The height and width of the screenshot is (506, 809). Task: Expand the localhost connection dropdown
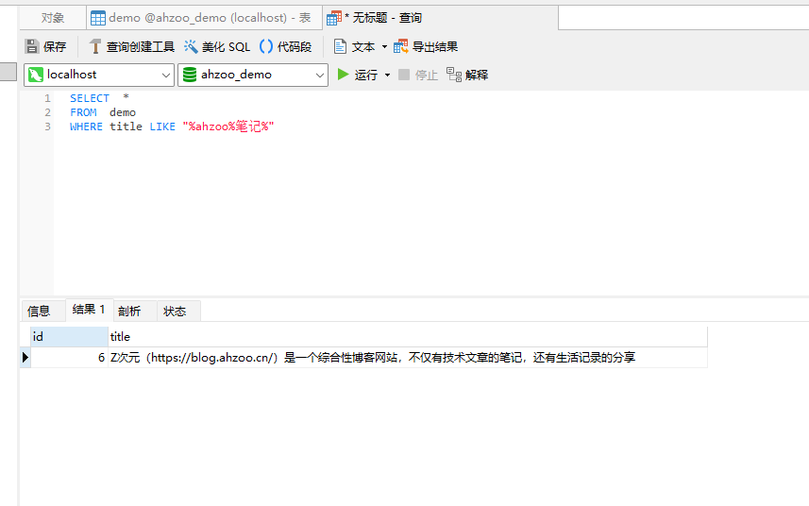[x=166, y=75]
